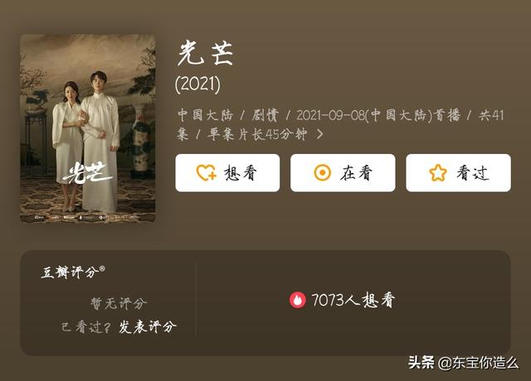Expand details via the chevron after 45分钟
The height and width of the screenshot is (381, 531).
pyautogui.click(x=319, y=134)
